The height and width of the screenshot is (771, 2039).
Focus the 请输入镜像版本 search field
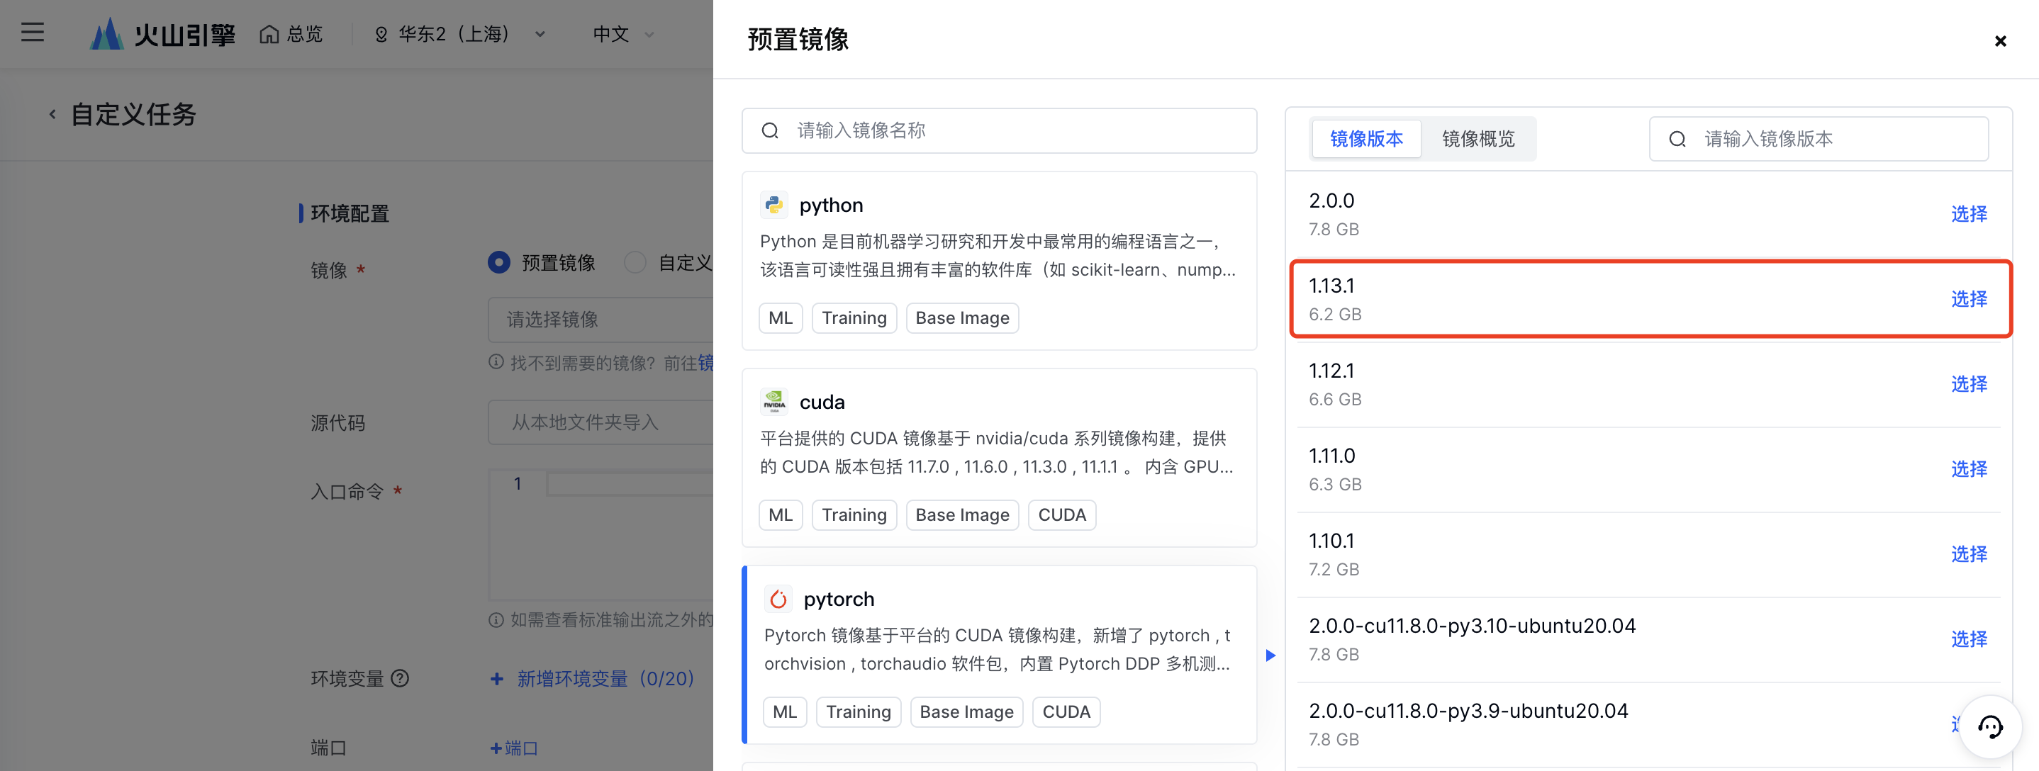(x=1819, y=139)
